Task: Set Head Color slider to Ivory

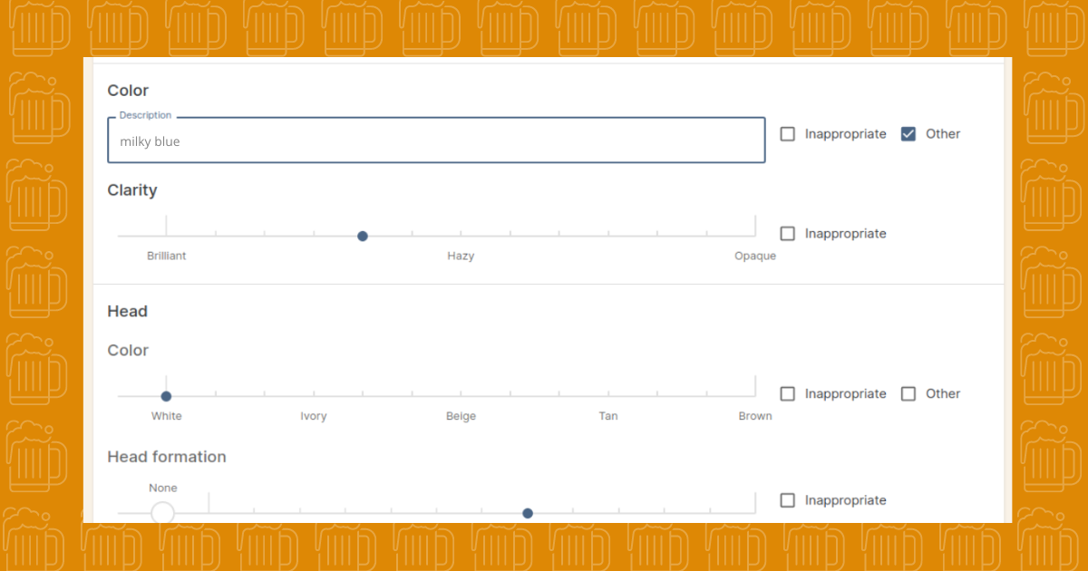Action: (314, 396)
